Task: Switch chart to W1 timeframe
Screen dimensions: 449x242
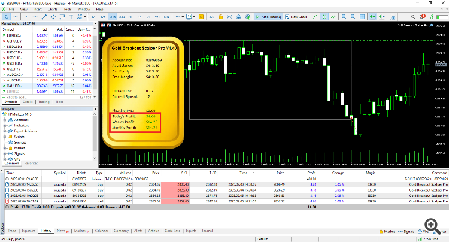Action: tap(157, 17)
